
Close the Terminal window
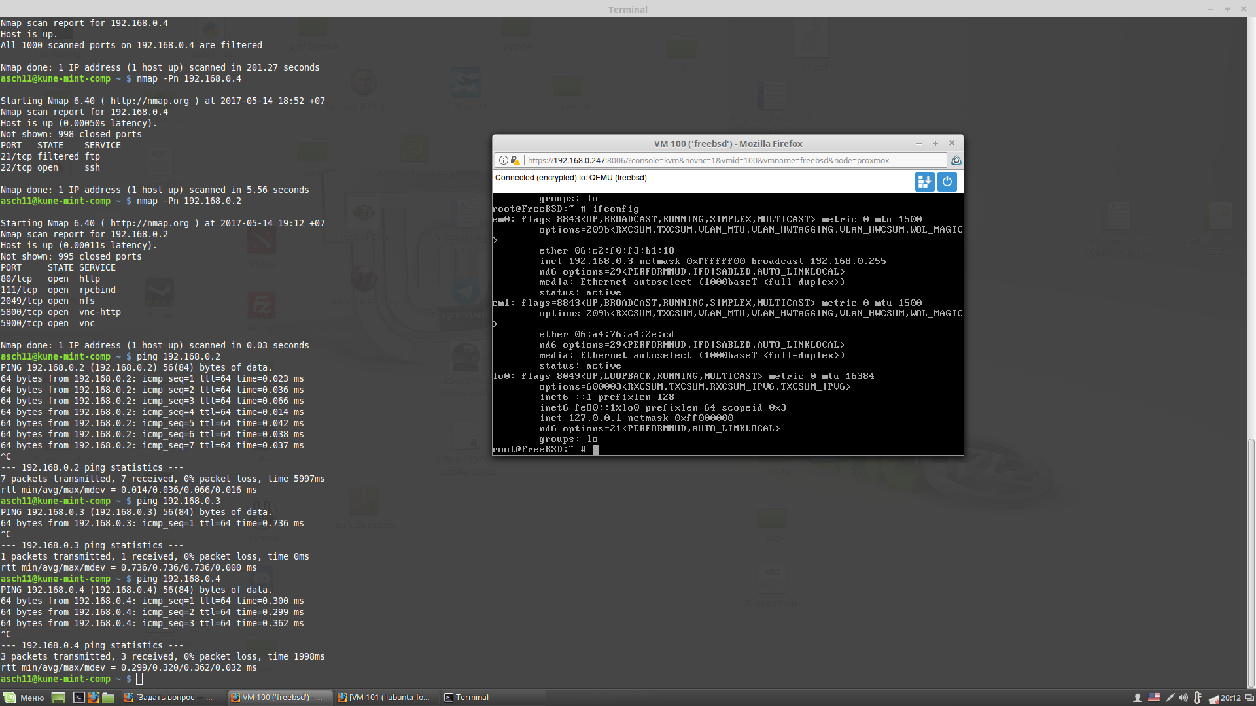pos(1244,9)
